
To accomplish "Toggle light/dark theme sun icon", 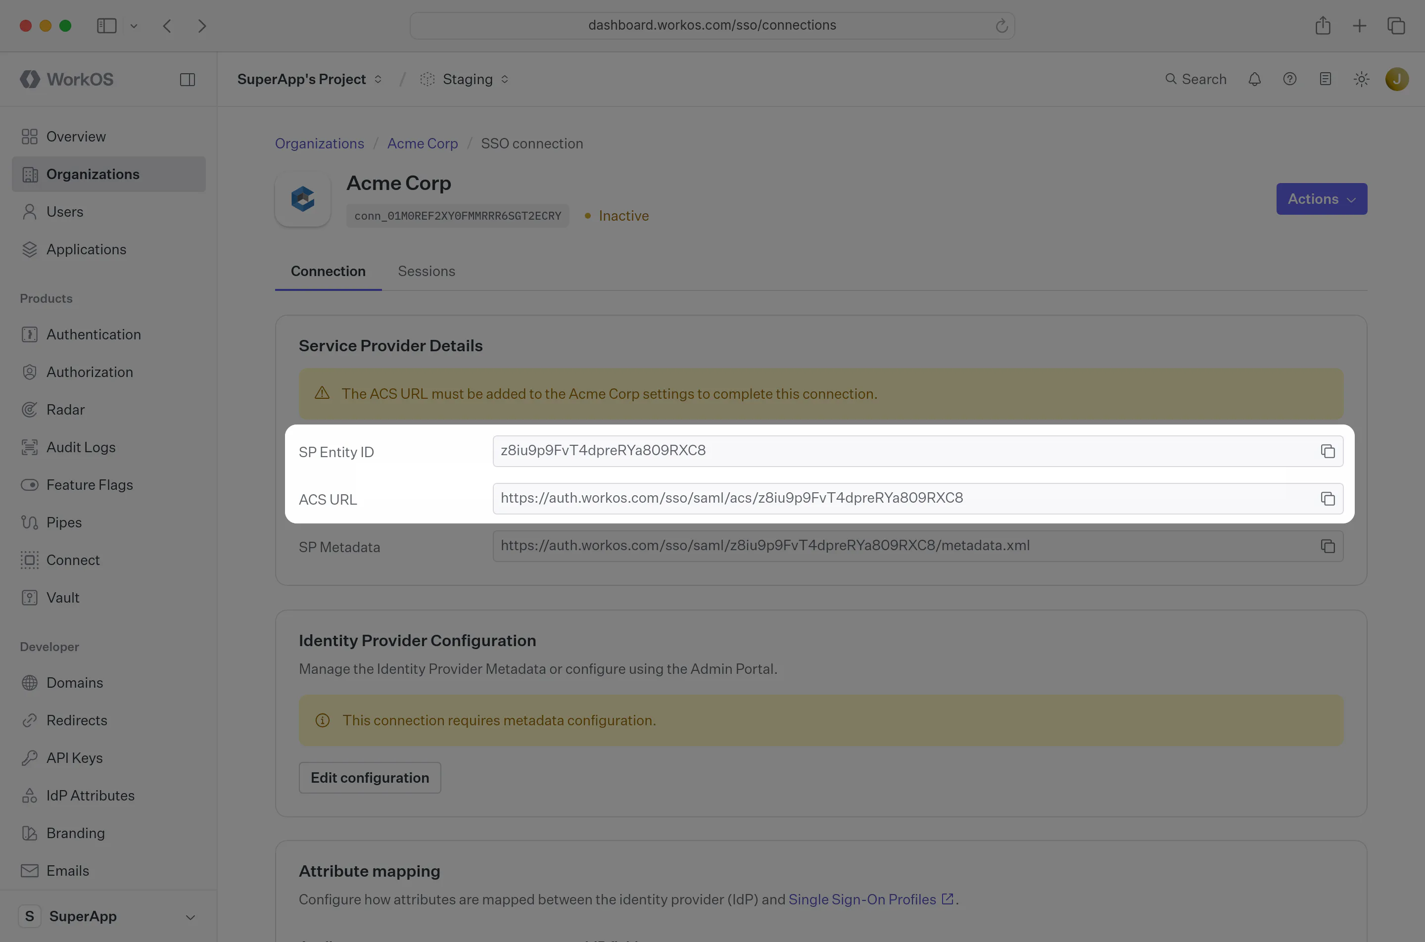I will pos(1361,79).
